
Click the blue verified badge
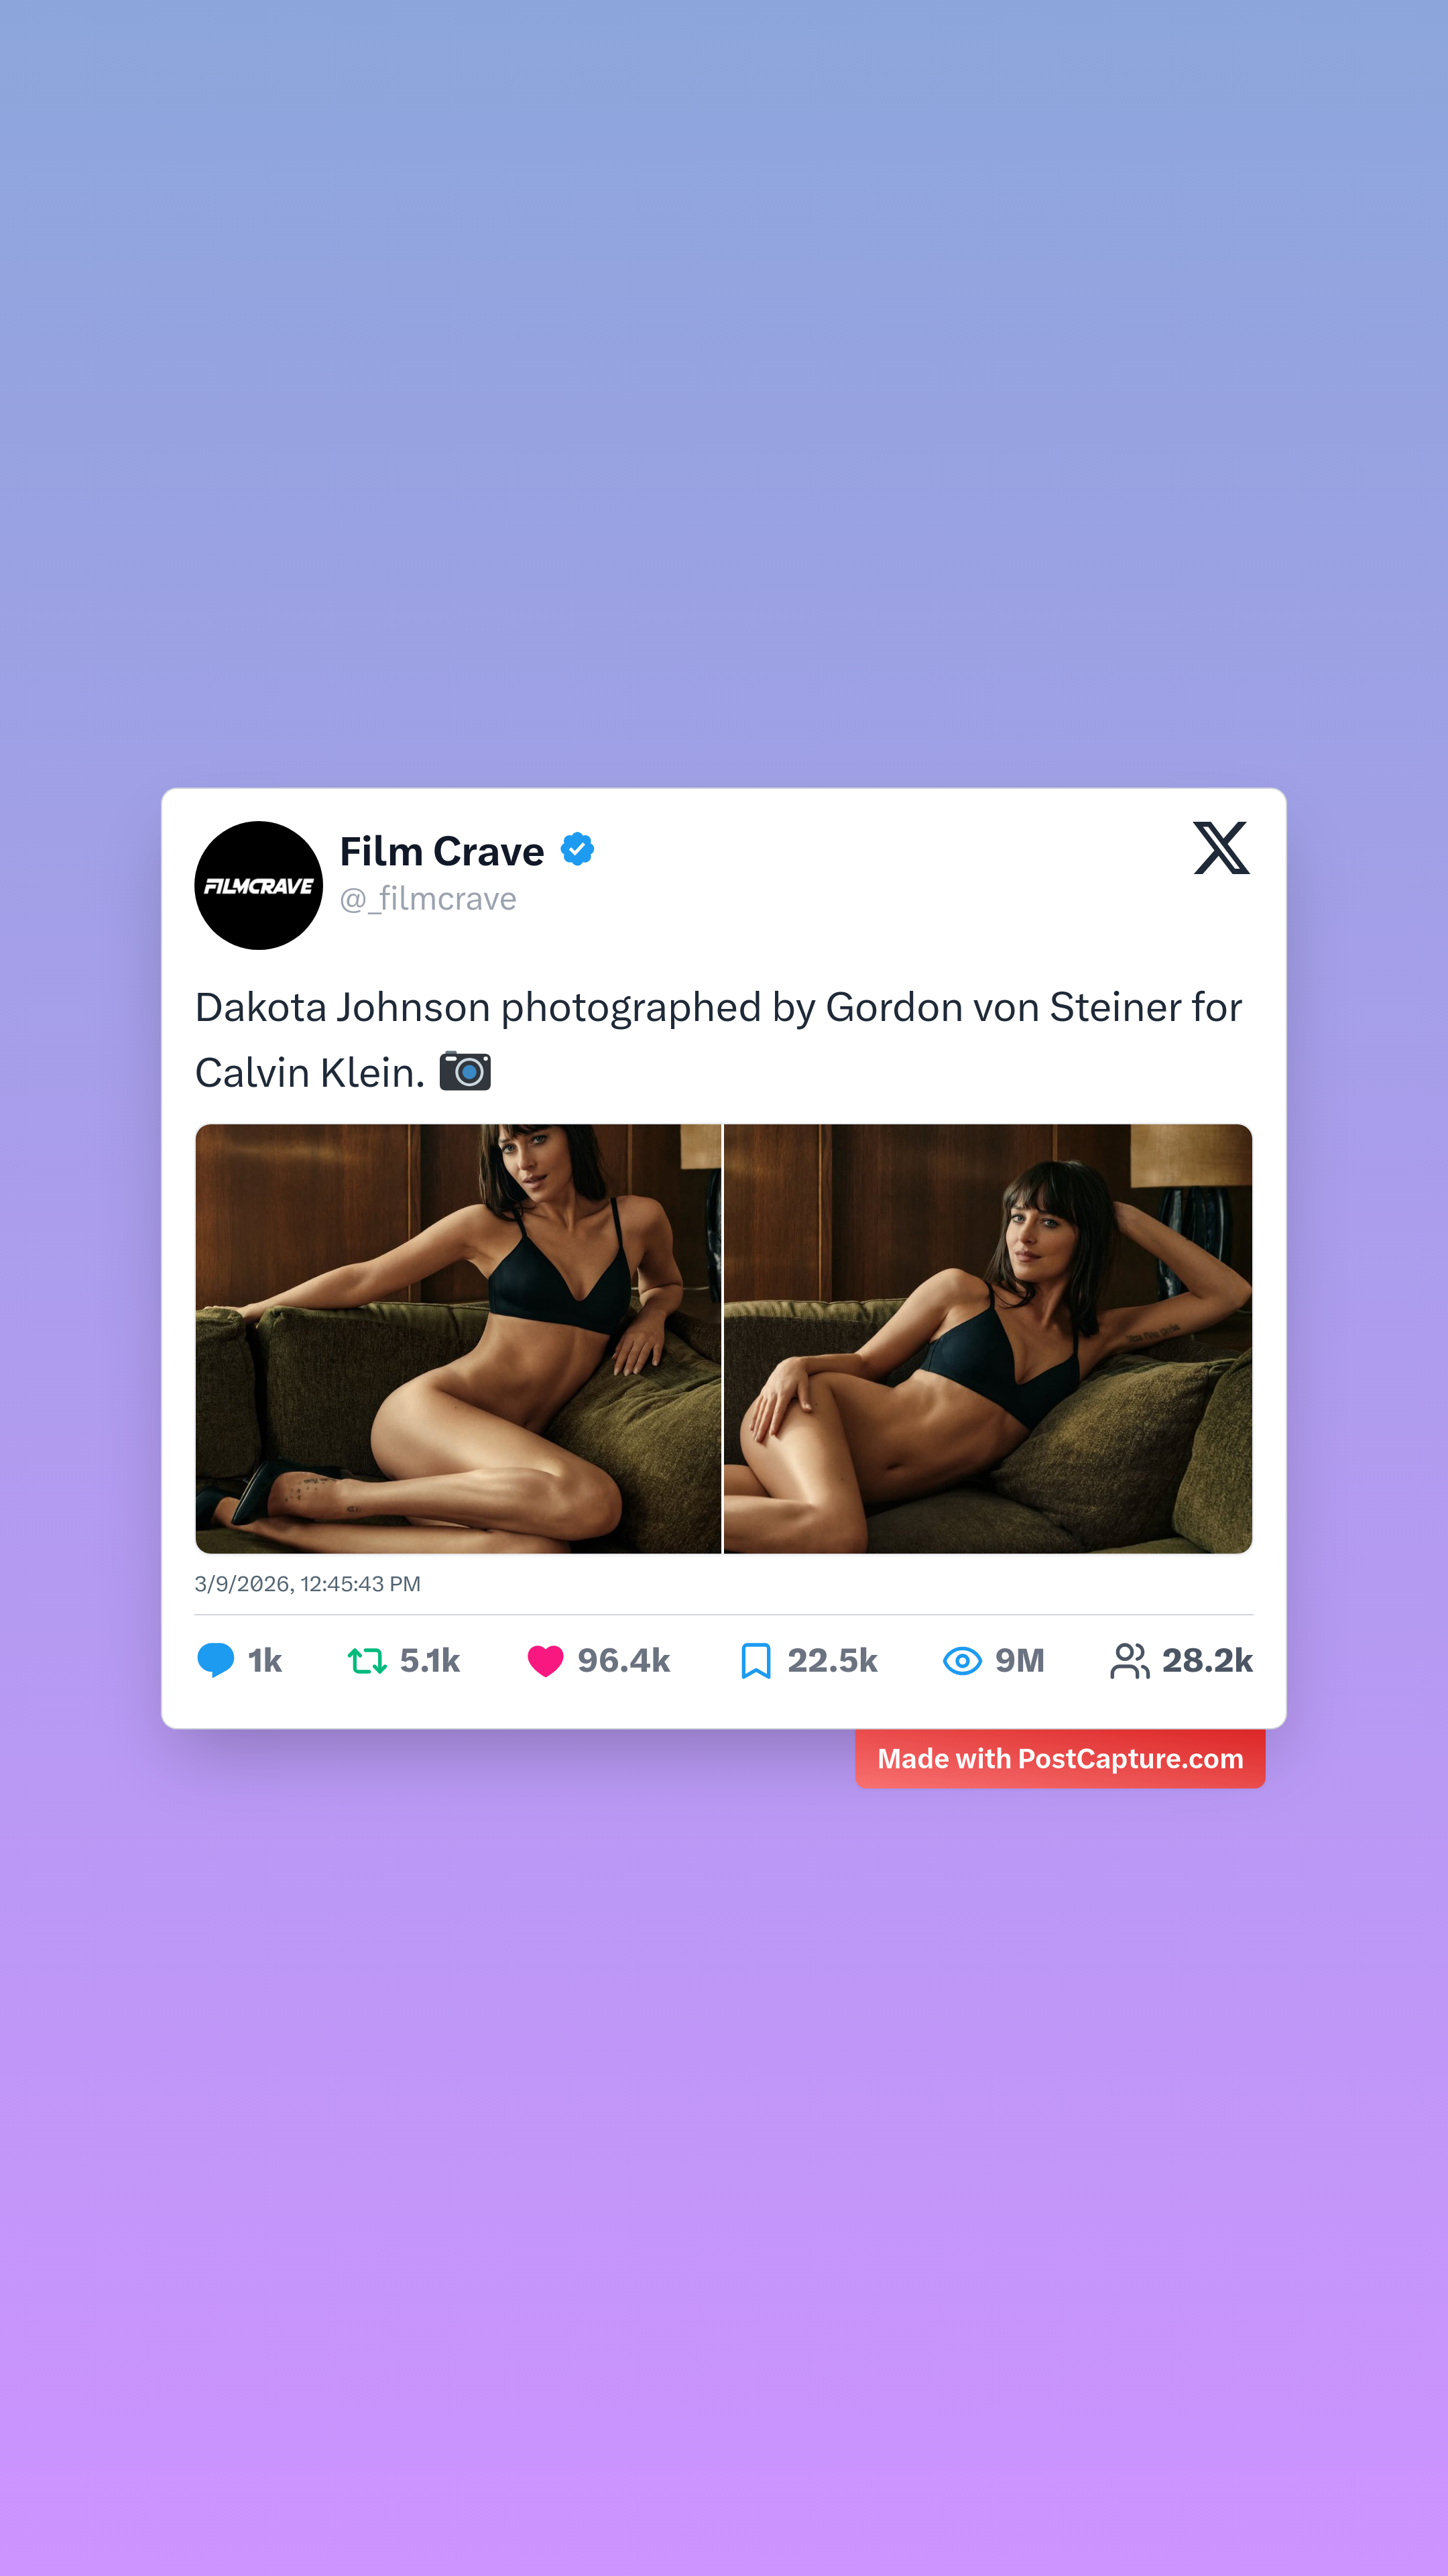pyautogui.click(x=577, y=850)
